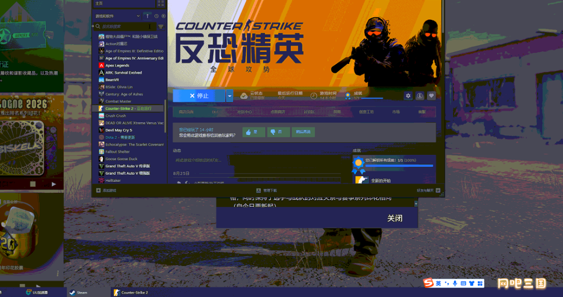563x297 pixels.
Task: Click the friend activity share input field
Action: point(256,160)
